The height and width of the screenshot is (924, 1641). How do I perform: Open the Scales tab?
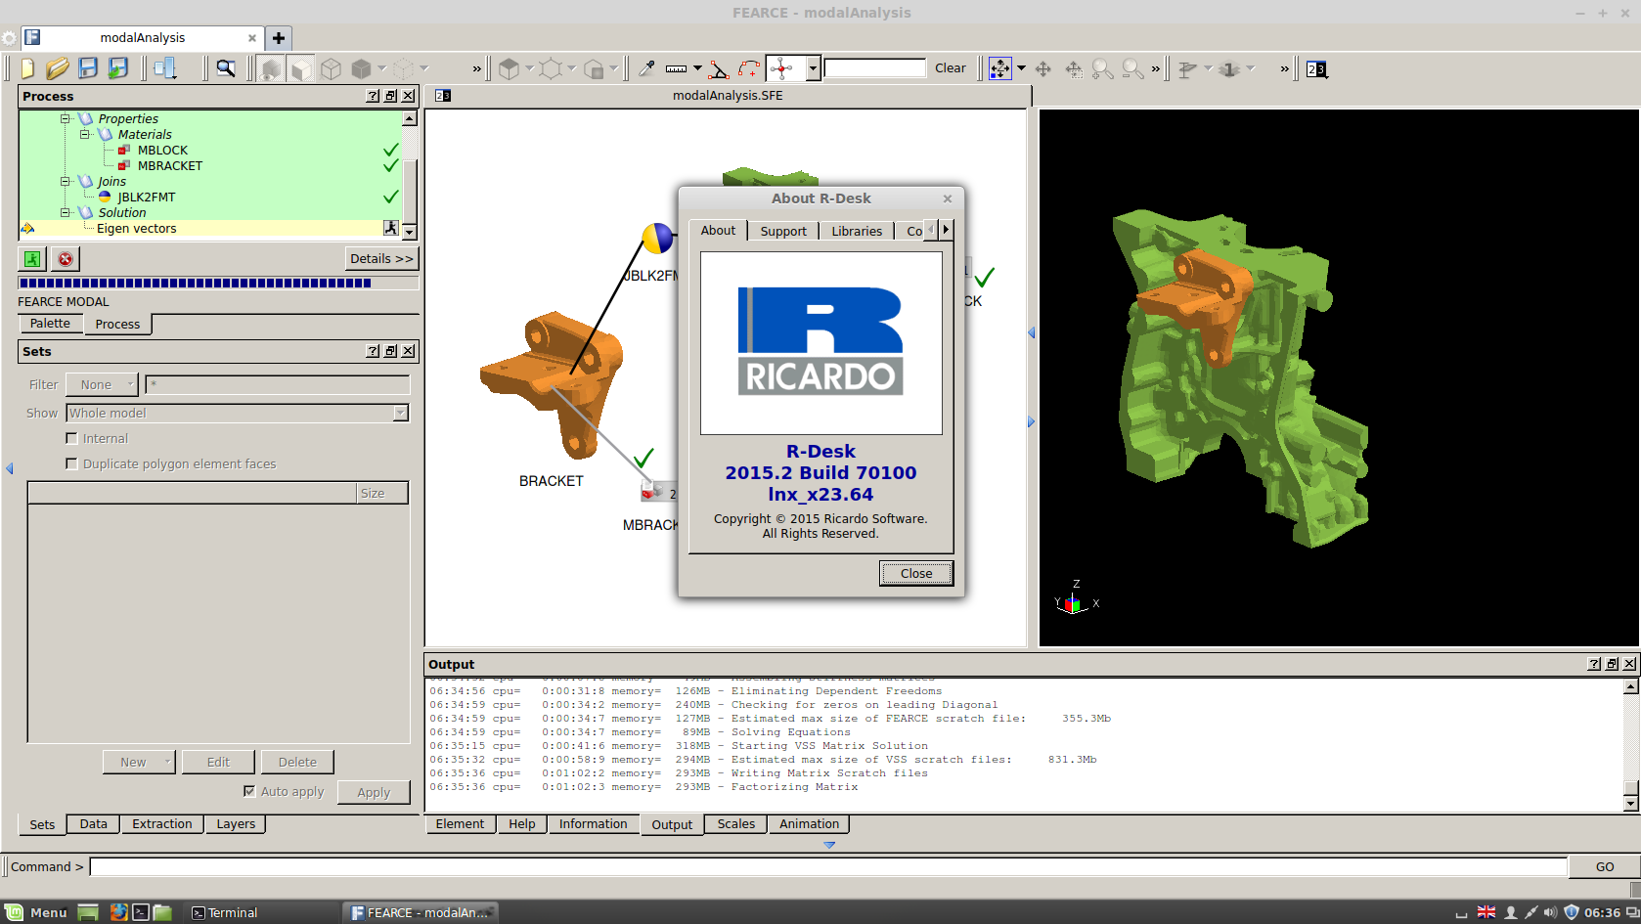[735, 824]
